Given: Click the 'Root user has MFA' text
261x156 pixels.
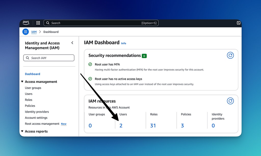Looking at the screenshot, I should [x=107, y=64].
